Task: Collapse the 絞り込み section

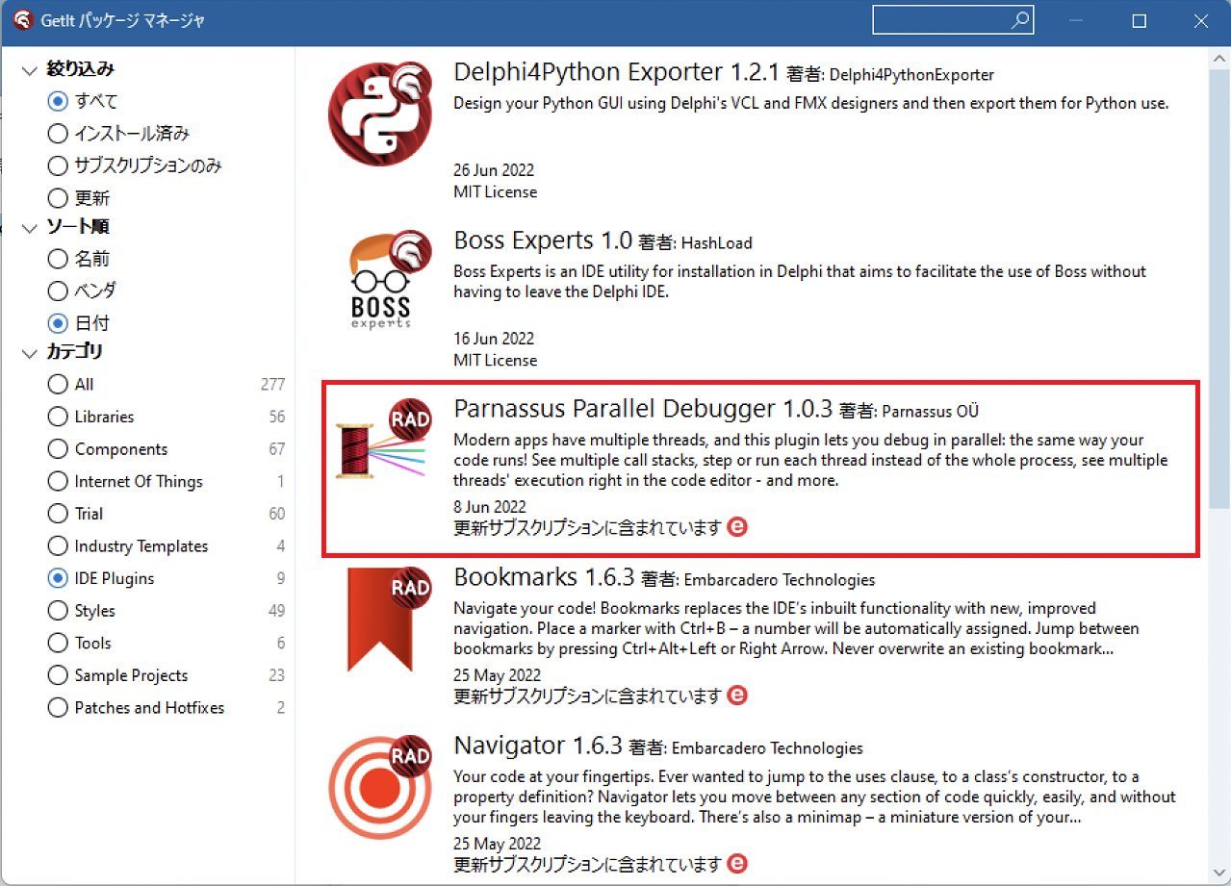Action: (x=29, y=69)
